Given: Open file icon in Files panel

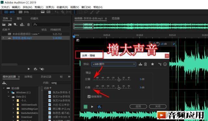Looking at the screenshot, I should (x=4, y=24).
